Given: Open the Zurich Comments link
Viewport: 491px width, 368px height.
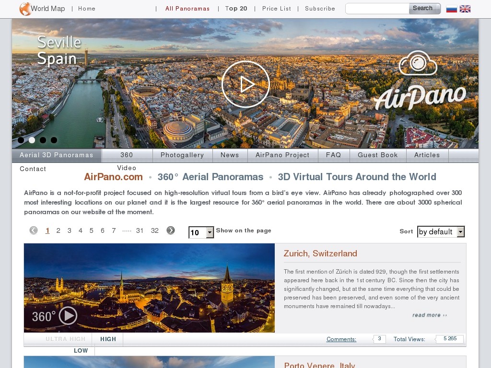Looking at the screenshot, I should point(341,339).
